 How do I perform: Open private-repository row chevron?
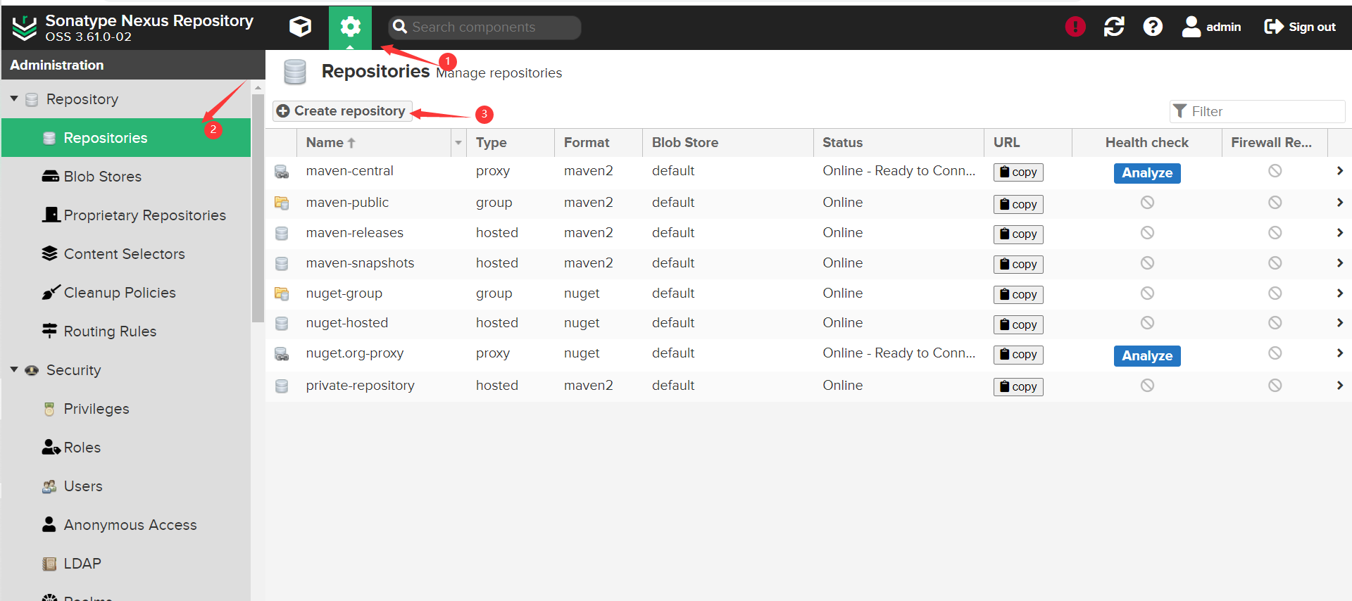[x=1339, y=386]
